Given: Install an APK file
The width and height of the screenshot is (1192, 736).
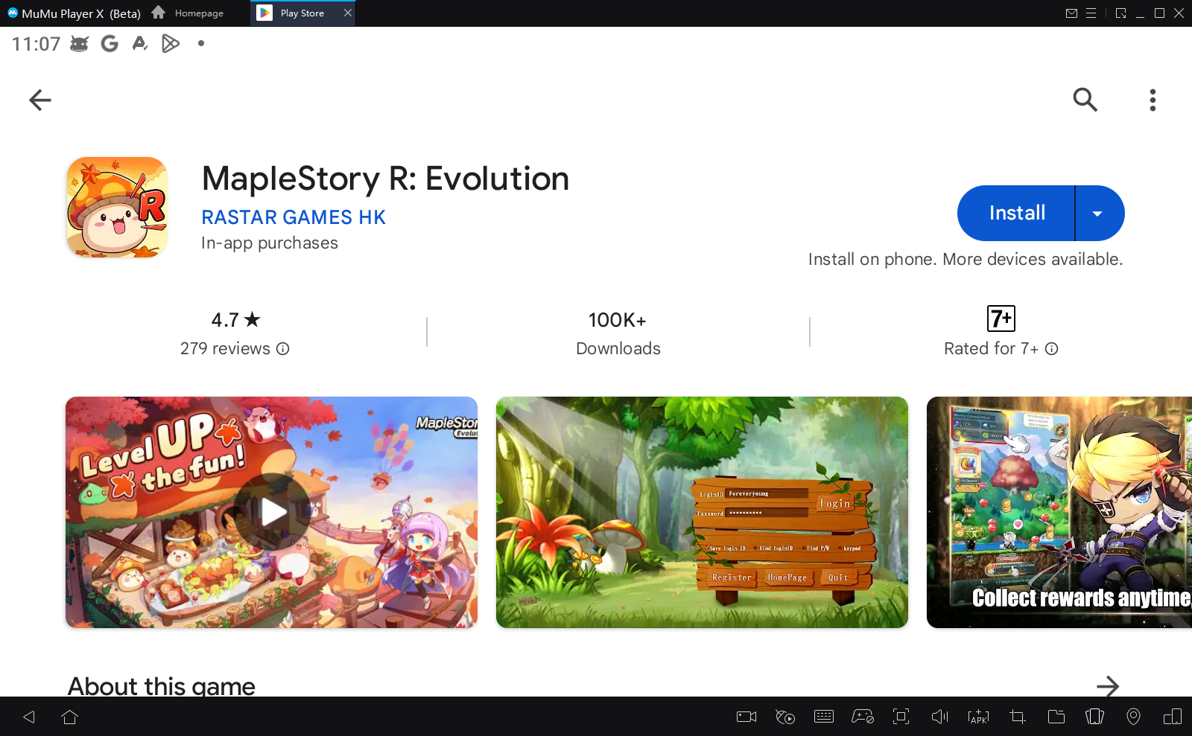Looking at the screenshot, I should (x=978, y=717).
